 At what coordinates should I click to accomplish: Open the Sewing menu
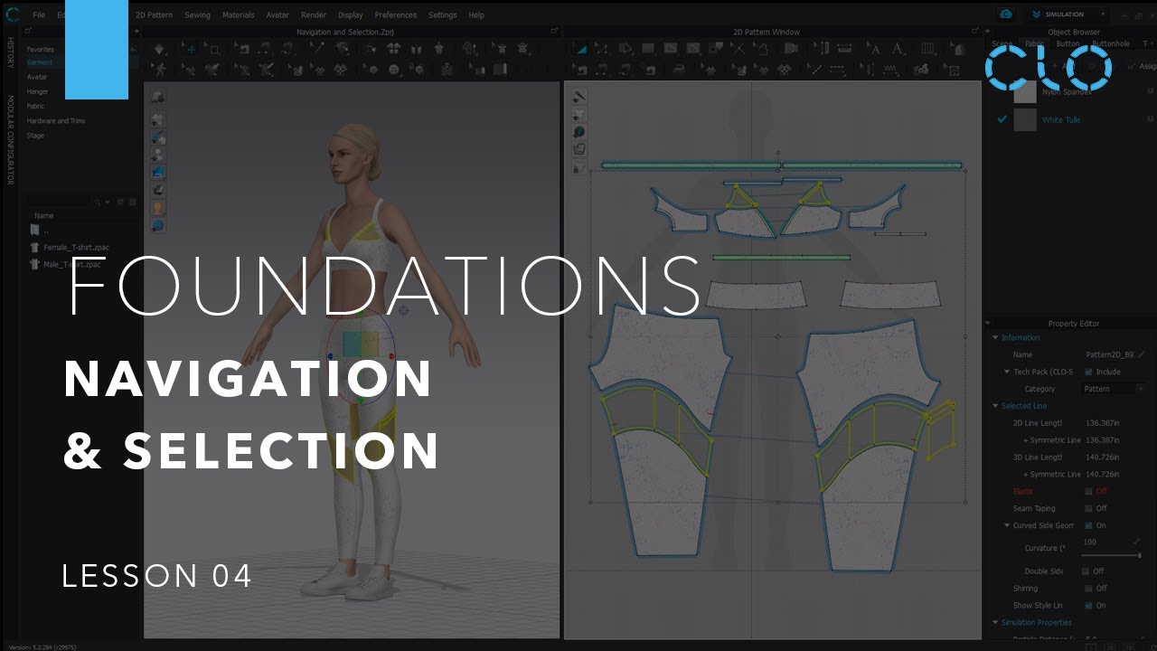(197, 14)
